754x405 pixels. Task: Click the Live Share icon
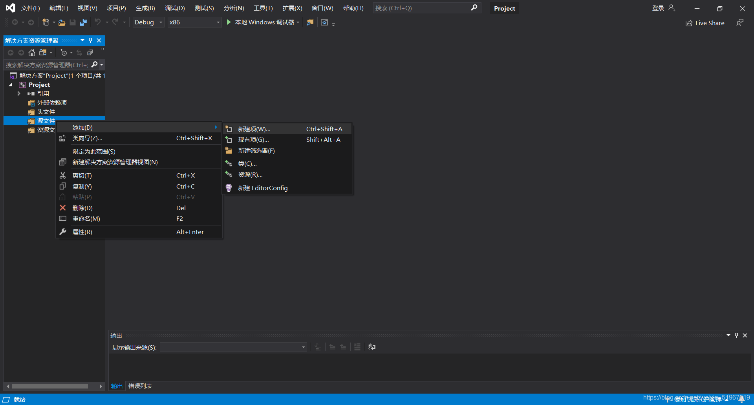[689, 23]
